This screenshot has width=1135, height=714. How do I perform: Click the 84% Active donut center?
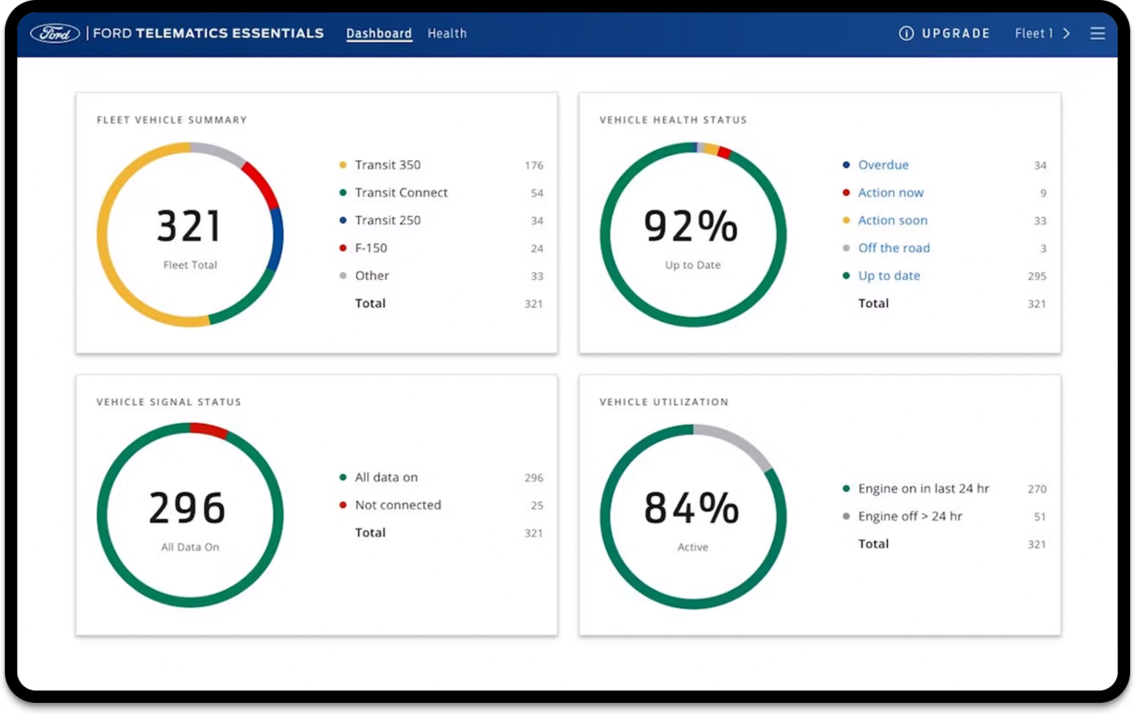coord(693,516)
